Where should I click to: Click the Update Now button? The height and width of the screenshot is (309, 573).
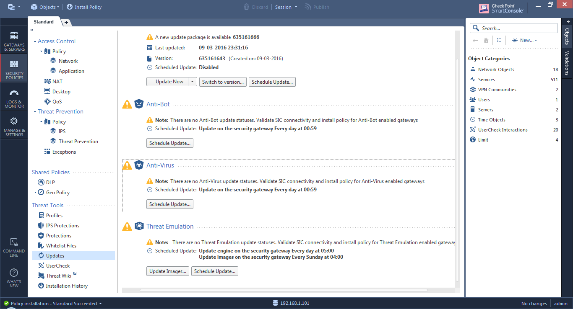167,82
